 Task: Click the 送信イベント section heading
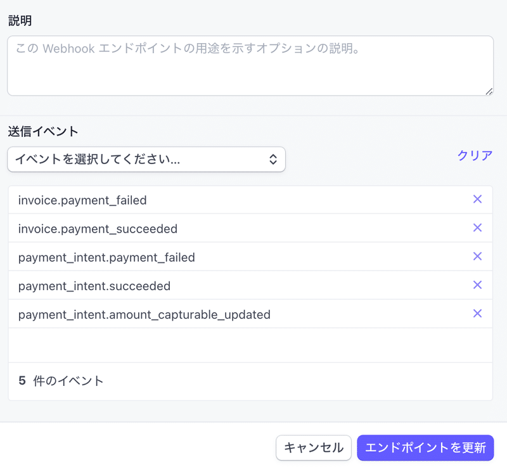click(x=43, y=132)
